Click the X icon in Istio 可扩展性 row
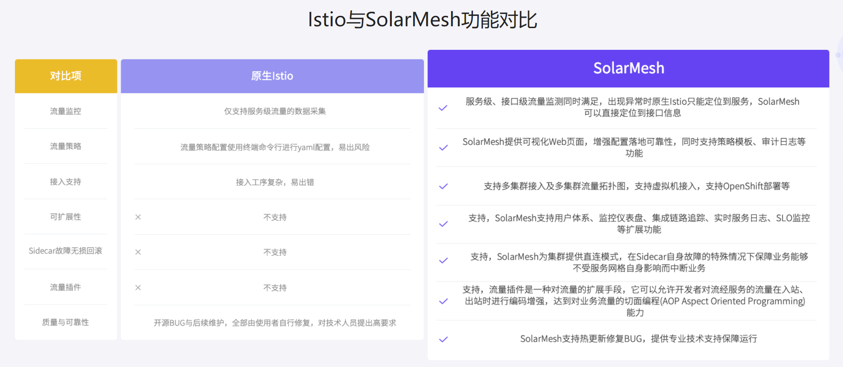The image size is (843, 367). click(x=138, y=217)
